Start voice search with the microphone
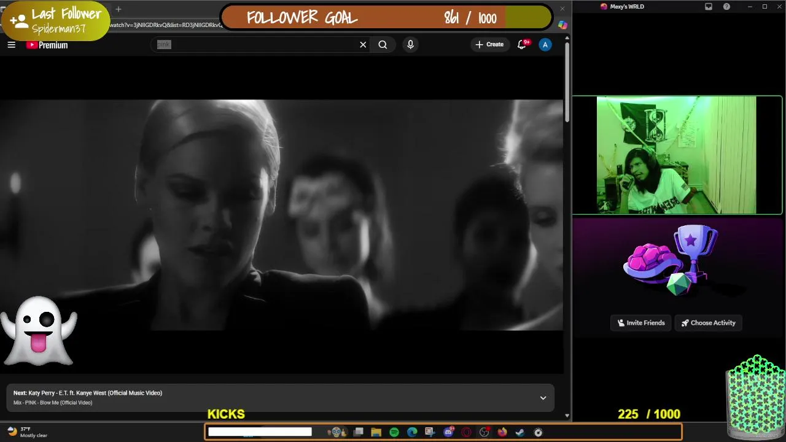The image size is (786, 442). [410, 44]
